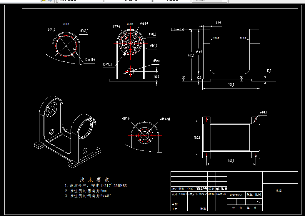Click the 700,0 overall length dimension
The height and width of the screenshot is (216, 305).
tap(231, 85)
